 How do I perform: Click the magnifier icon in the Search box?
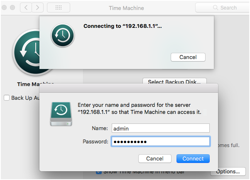215,7
